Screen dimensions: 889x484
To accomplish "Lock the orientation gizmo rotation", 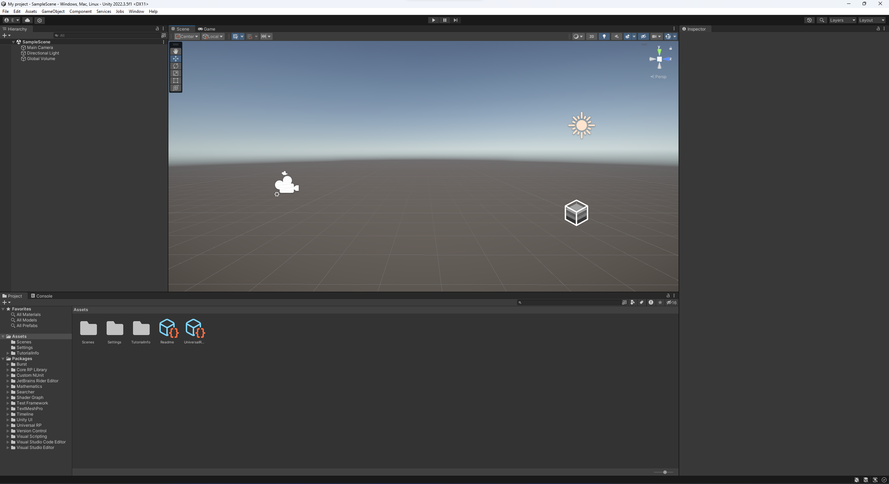I will coord(671,48).
